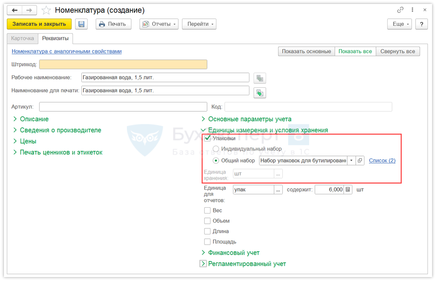Screen dimensions: 436x281
Task: Click the Код input field
Action: pos(308,107)
